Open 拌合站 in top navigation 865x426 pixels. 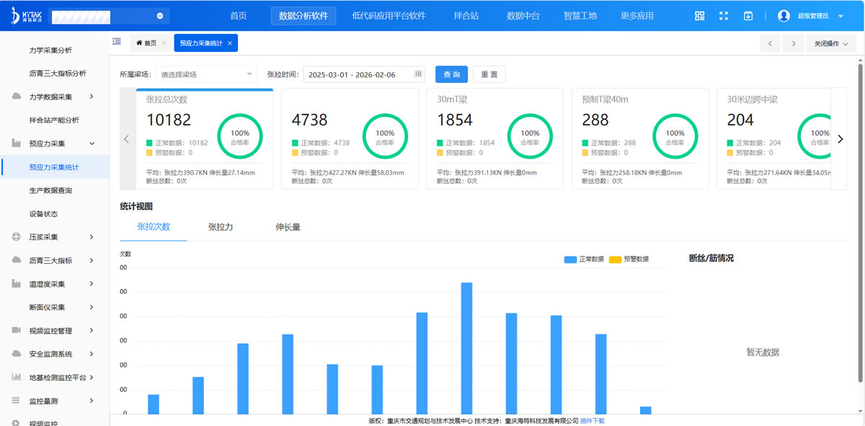coord(466,16)
